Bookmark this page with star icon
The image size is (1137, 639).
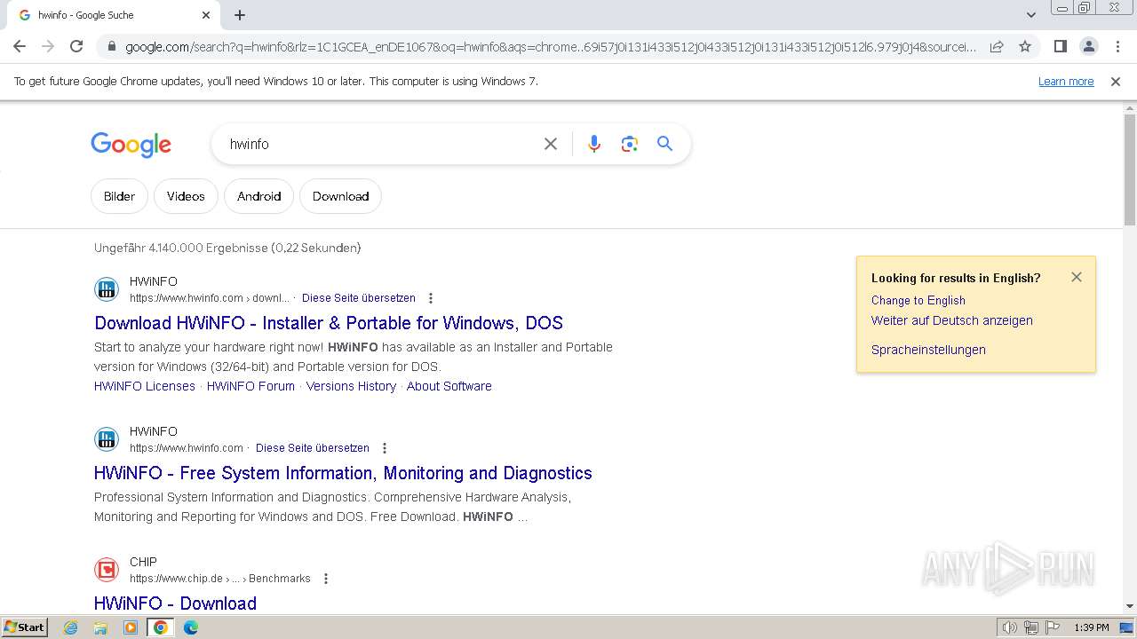(x=1025, y=46)
